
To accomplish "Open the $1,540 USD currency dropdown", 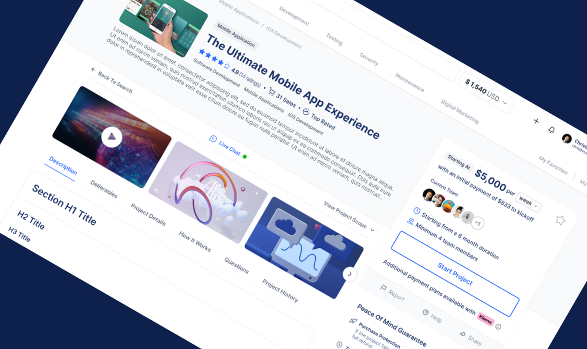I will click(x=486, y=92).
